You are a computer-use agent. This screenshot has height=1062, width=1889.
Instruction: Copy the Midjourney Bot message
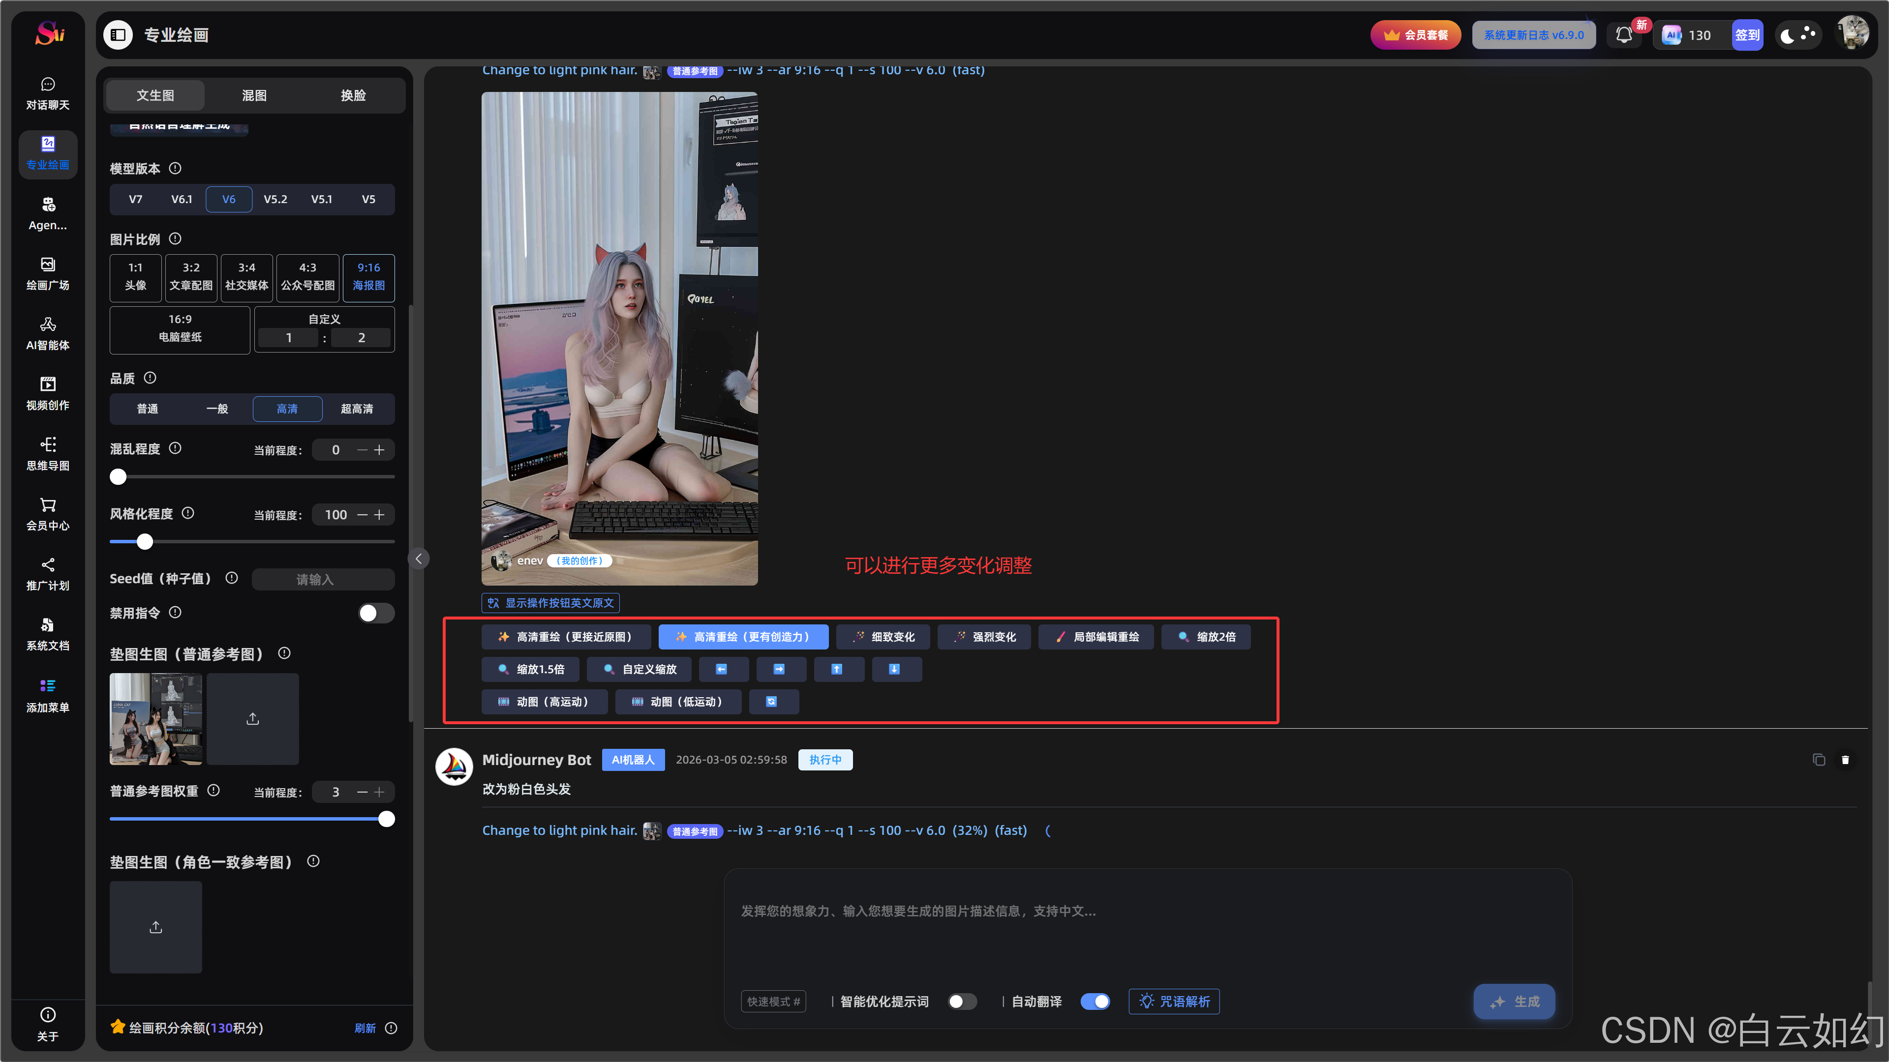1819,760
